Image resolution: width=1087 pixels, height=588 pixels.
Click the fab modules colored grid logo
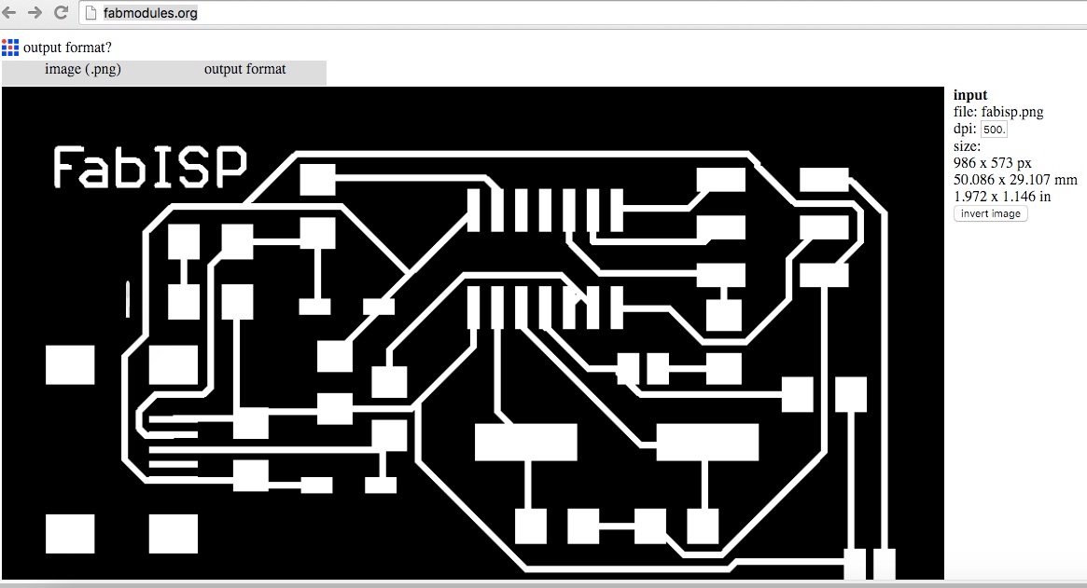point(10,48)
